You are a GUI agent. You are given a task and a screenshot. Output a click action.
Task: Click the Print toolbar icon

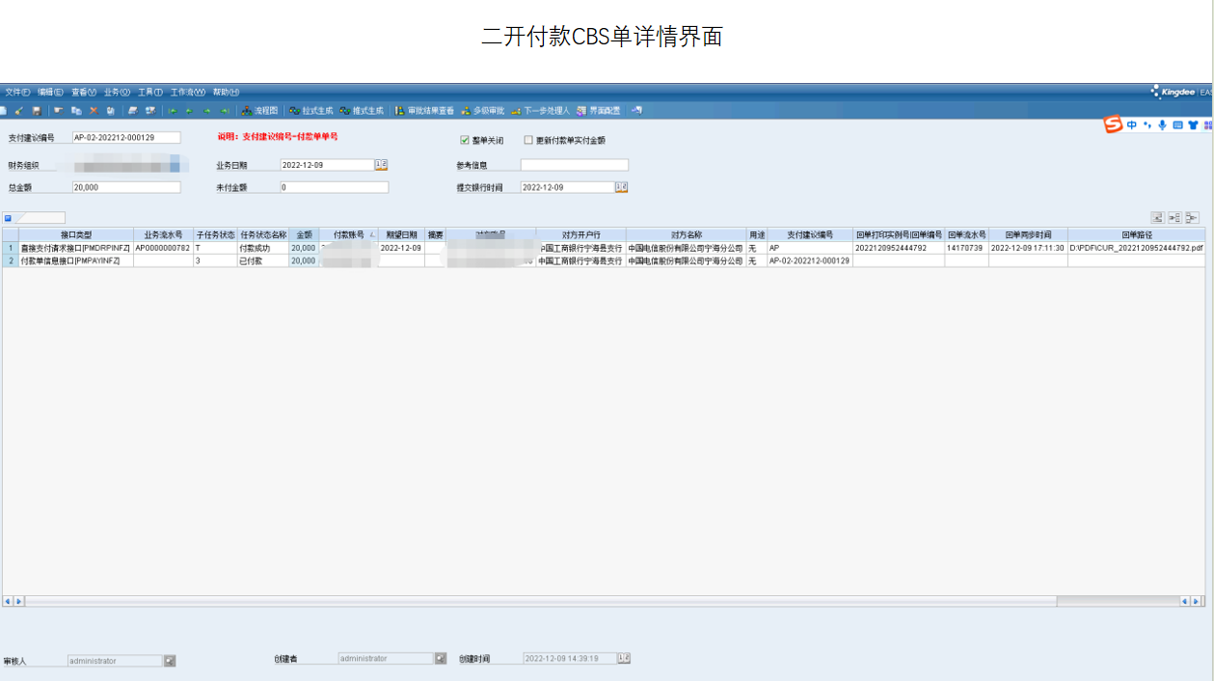coord(133,111)
